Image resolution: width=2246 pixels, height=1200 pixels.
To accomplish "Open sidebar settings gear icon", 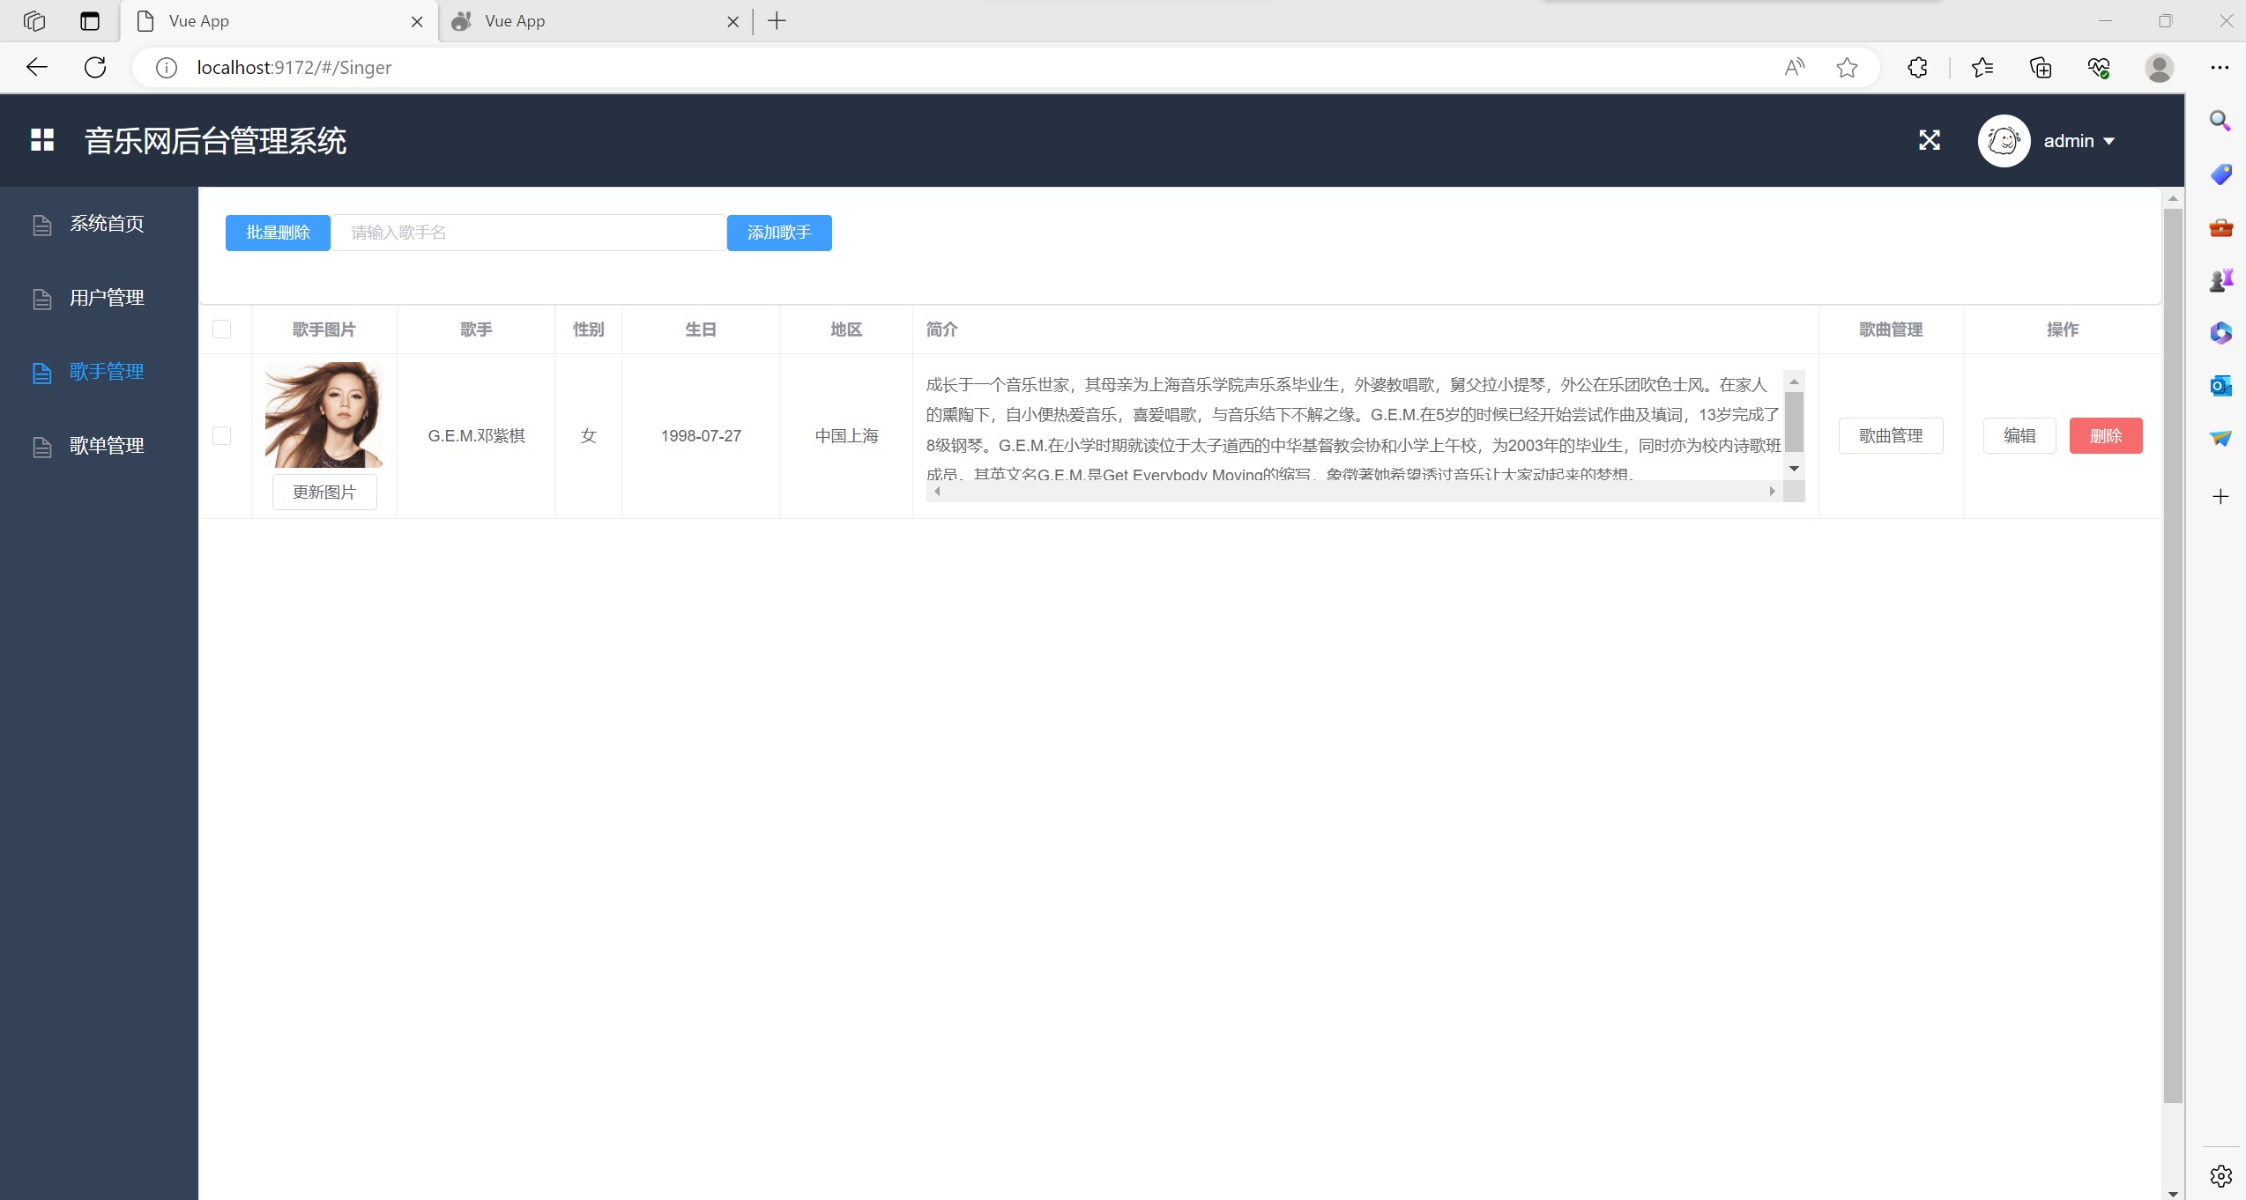I will pos(2220,1176).
